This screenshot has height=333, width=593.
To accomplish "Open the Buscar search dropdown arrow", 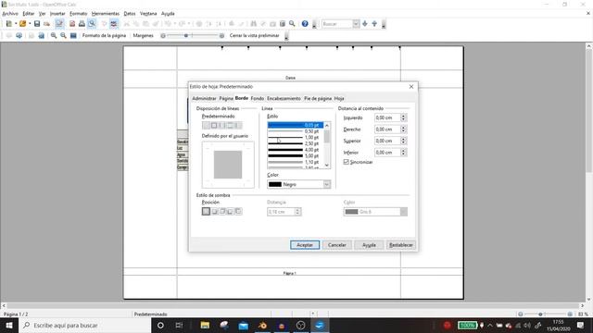I will 356,24.
